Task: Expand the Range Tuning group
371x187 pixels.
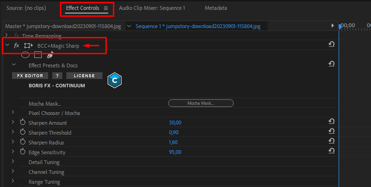Action: [13, 181]
